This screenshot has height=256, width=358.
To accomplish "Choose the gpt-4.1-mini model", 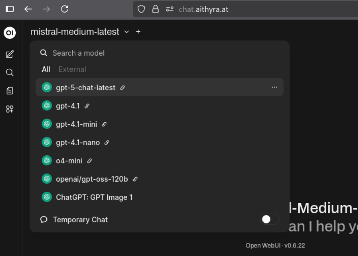I will pos(76,124).
